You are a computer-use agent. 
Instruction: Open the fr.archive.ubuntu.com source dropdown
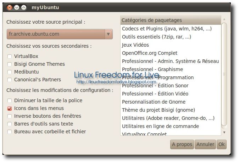[60, 34]
